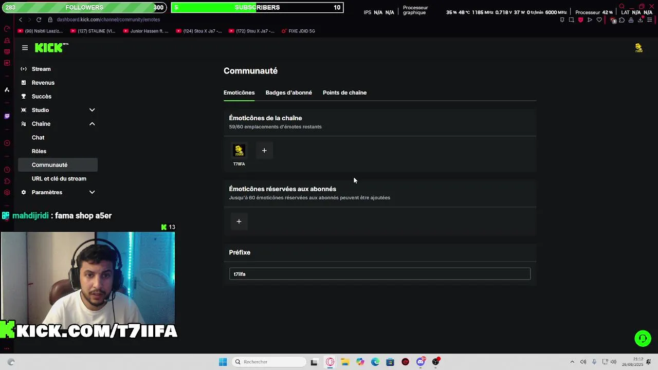Open the red ad-blocker shield icon
The height and width of the screenshot is (370, 658).
point(580,20)
